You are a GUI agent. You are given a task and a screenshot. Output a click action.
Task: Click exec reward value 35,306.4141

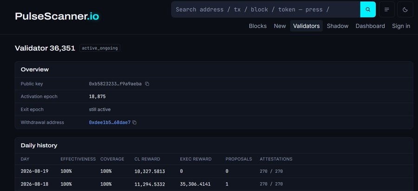coord(195,184)
